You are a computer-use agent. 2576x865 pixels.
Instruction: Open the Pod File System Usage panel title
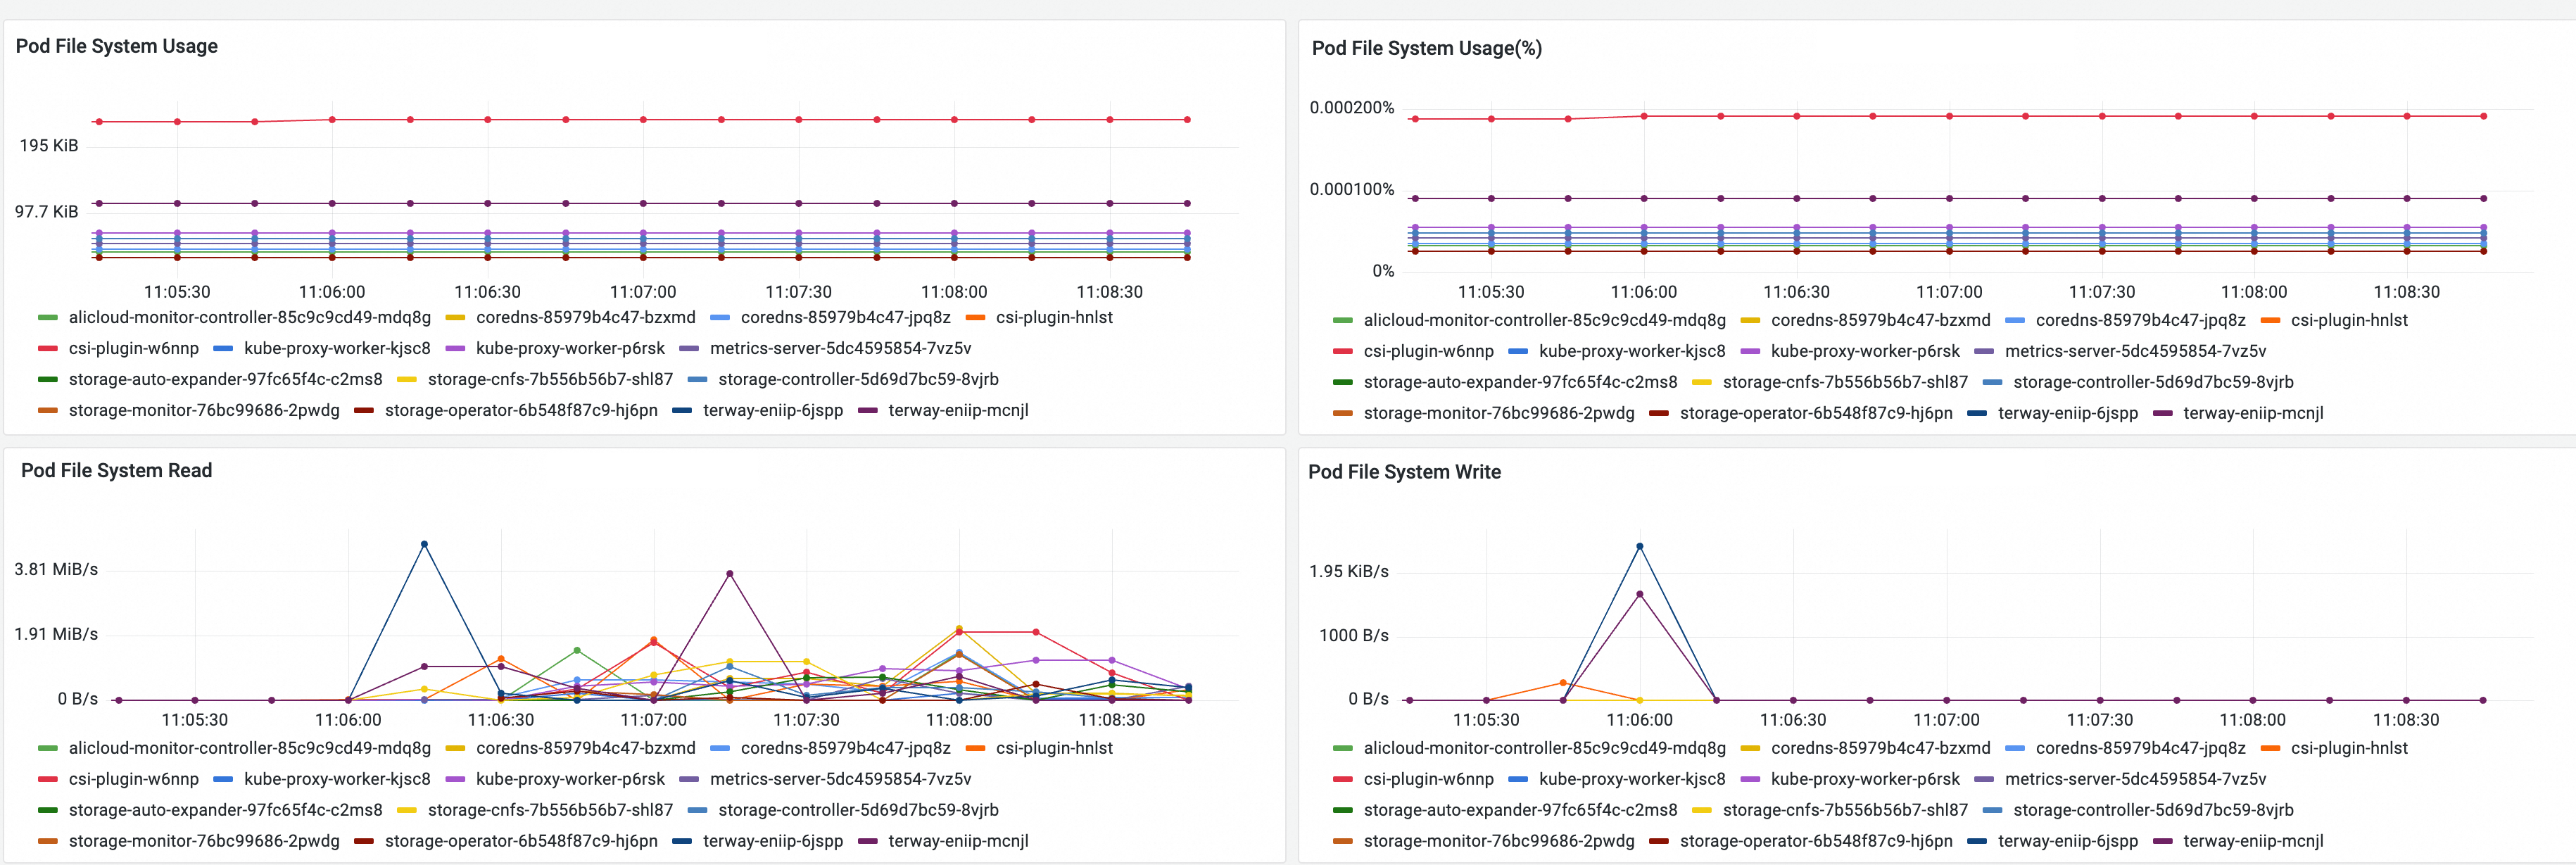(x=116, y=46)
